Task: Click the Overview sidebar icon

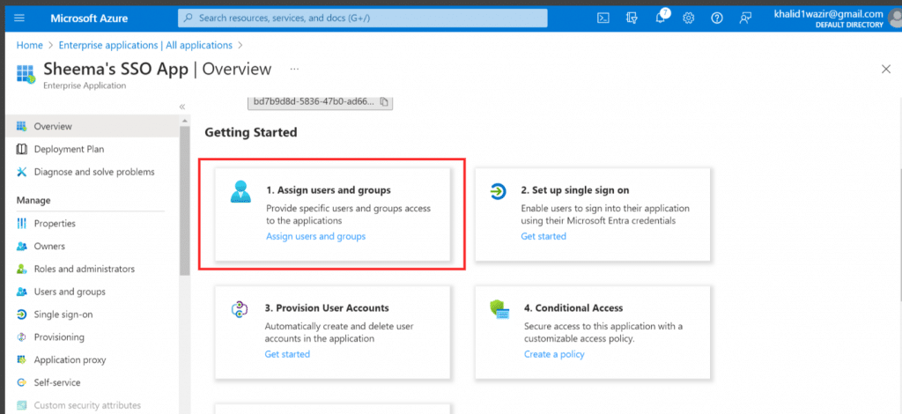Action: coord(22,126)
